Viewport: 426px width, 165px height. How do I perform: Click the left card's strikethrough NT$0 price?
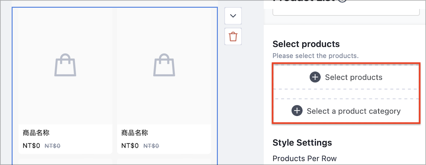click(x=53, y=146)
